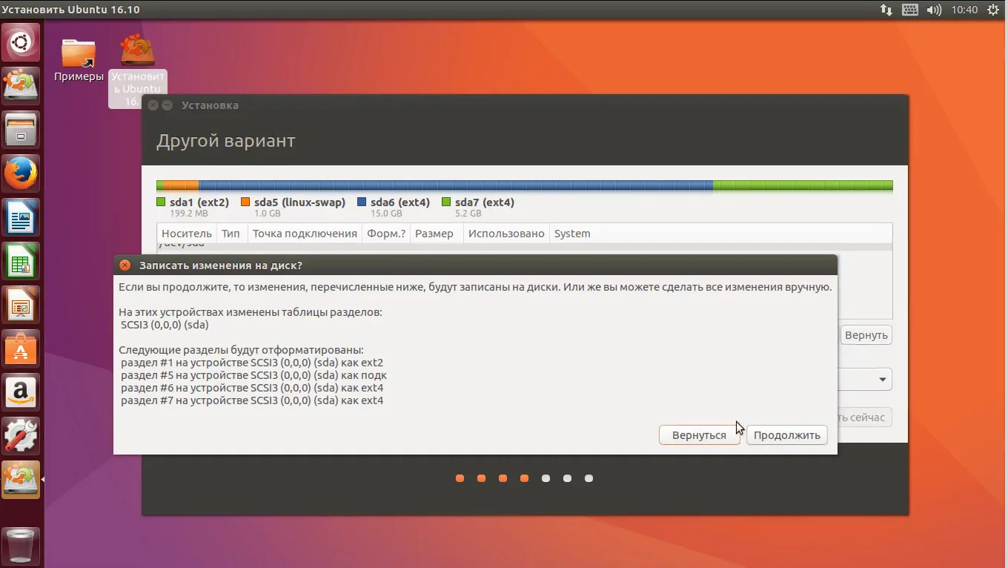Click the line 'раздел #6 ... как ext4'

point(252,388)
